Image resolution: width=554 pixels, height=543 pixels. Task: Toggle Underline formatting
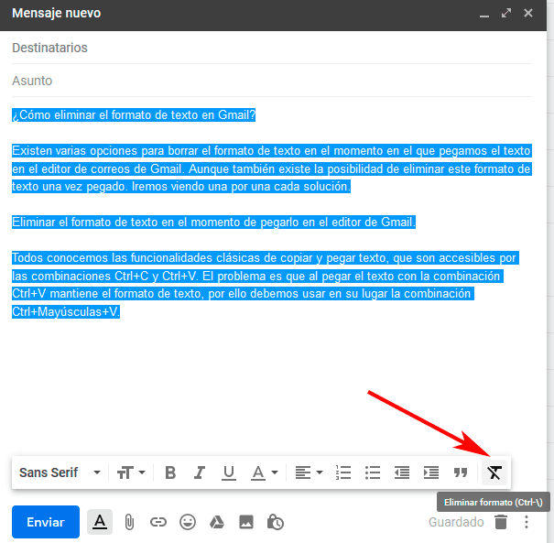click(x=229, y=472)
